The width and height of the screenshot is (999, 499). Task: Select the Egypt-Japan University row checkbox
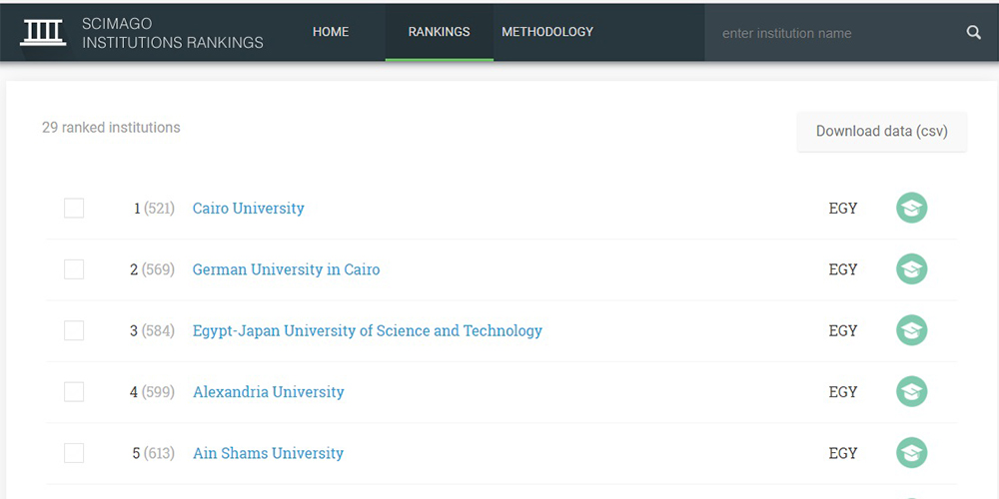pos(74,330)
